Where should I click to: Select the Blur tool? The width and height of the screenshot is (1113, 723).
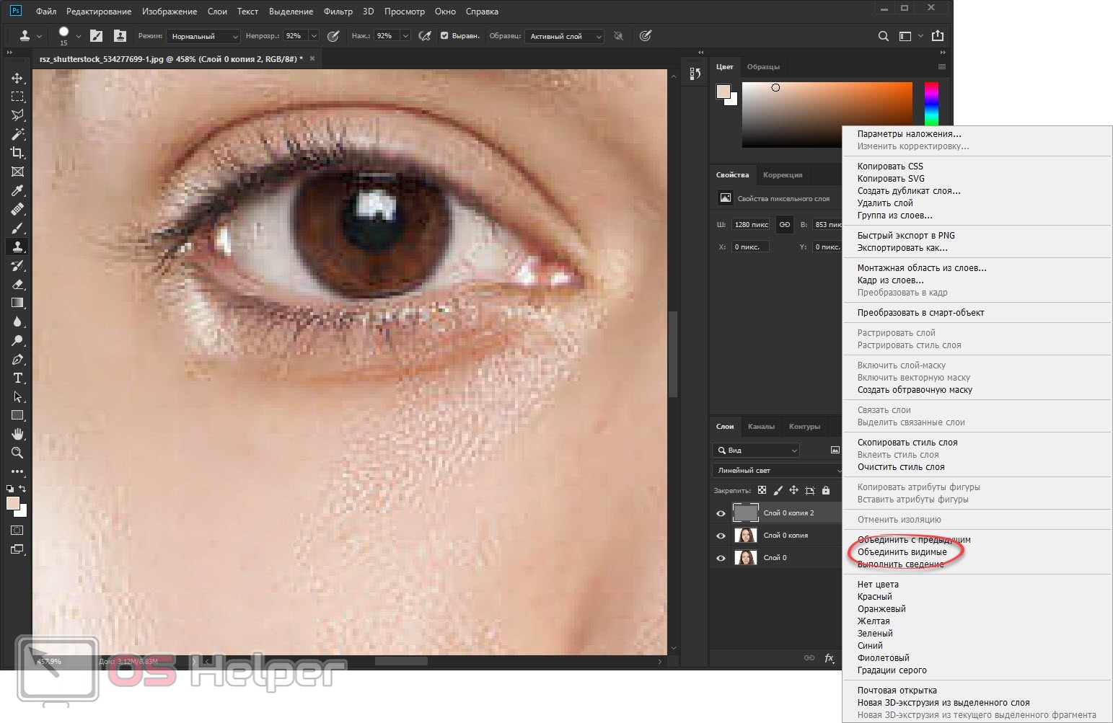click(17, 321)
